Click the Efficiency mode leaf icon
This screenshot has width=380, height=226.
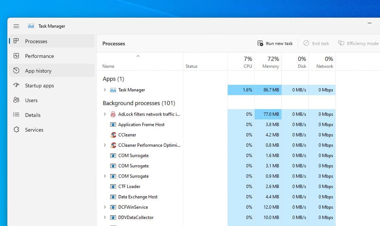coord(341,43)
